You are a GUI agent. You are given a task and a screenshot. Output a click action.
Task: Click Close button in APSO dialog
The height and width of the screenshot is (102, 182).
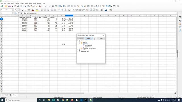[x=101, y=38]
